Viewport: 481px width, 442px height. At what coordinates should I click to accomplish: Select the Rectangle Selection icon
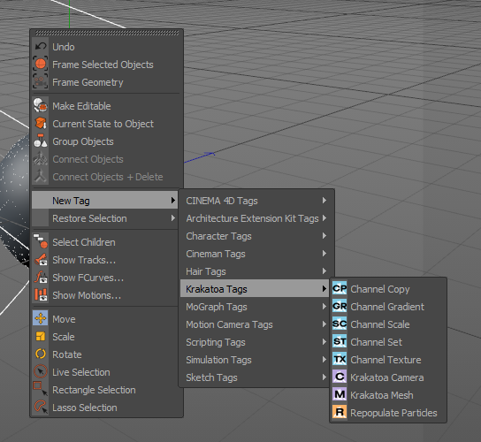click(x=41, y=389)
